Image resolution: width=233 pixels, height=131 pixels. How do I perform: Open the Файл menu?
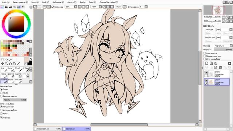[5, 2]
